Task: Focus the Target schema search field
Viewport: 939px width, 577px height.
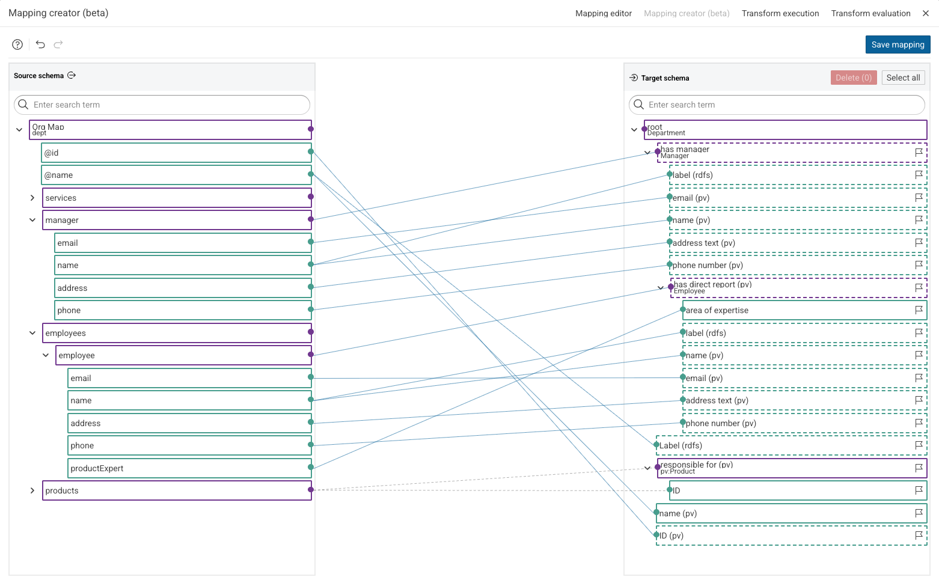Action: point(777,105)
